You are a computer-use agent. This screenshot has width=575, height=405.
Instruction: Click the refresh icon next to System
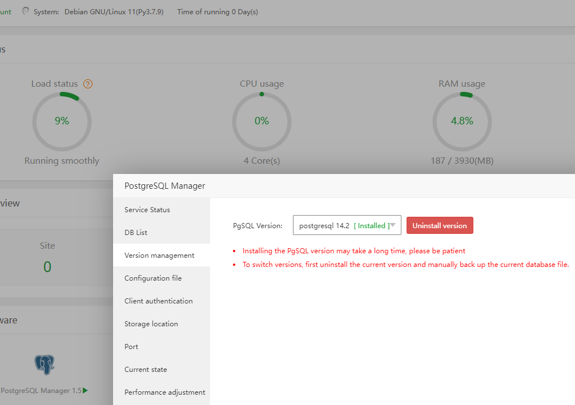(25, 11)
